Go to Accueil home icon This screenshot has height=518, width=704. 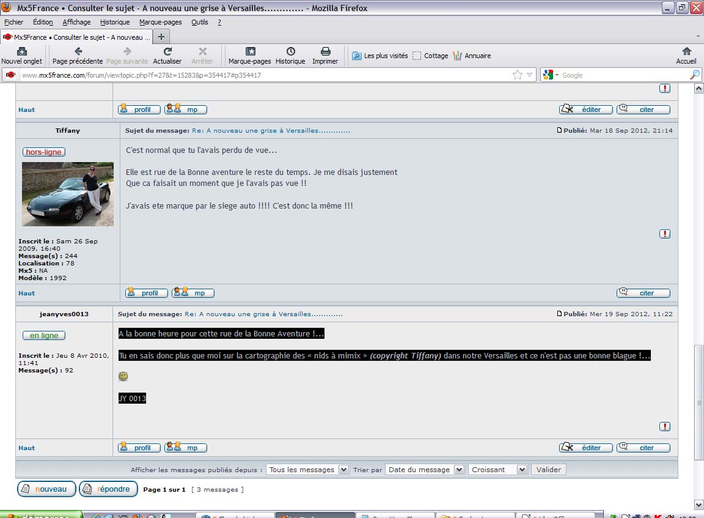pyautogui.click(x=686, y=52)
